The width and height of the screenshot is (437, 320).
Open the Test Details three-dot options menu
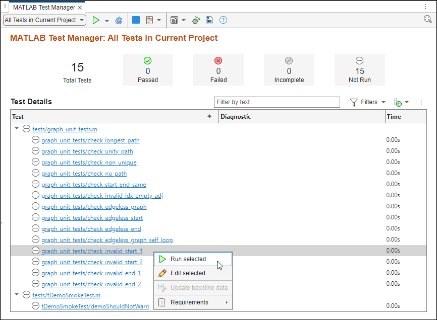click(x=421, y=103)
